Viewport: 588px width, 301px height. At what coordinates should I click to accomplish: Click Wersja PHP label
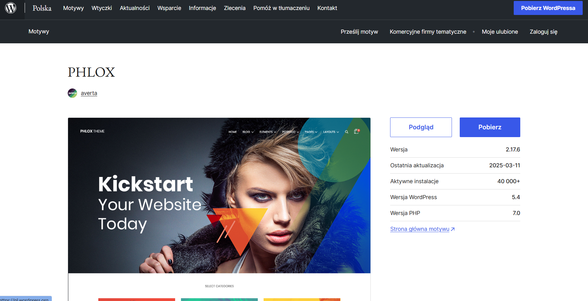(405, 213)
